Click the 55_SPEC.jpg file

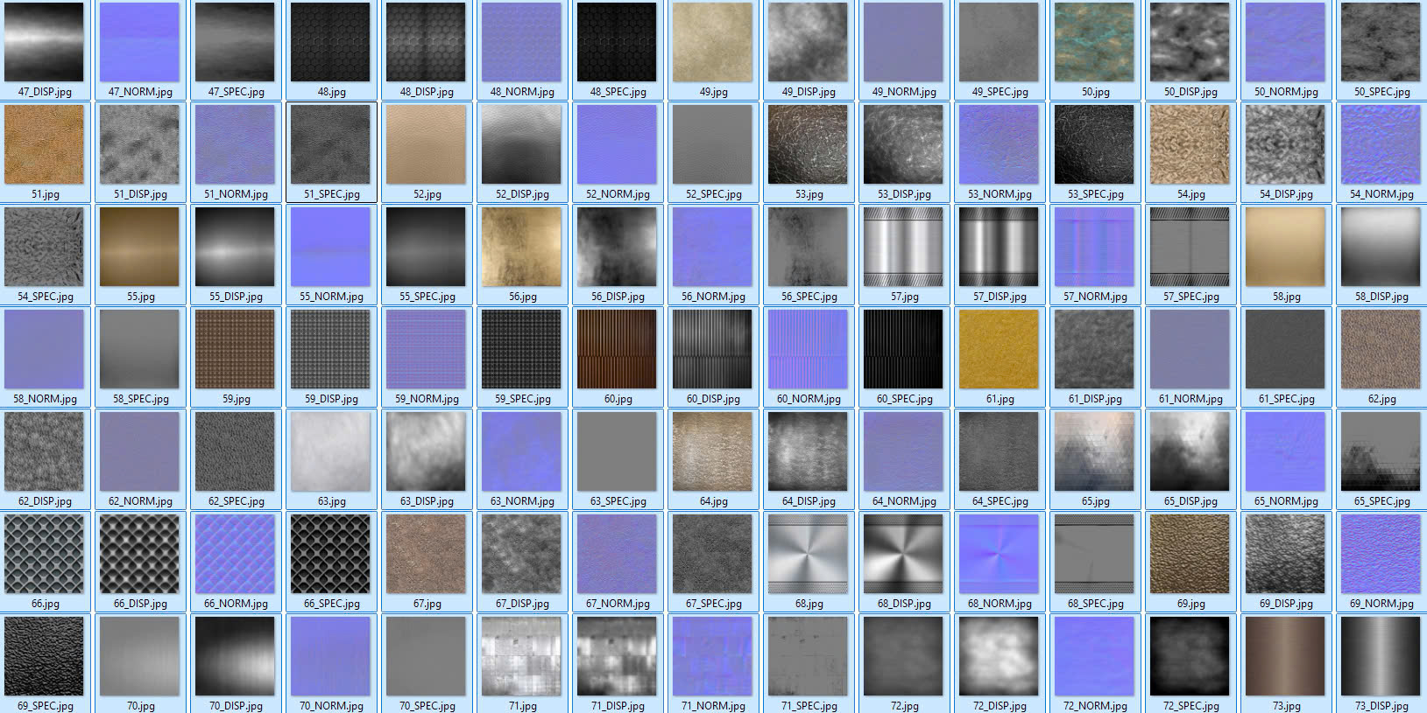[426, 247]
